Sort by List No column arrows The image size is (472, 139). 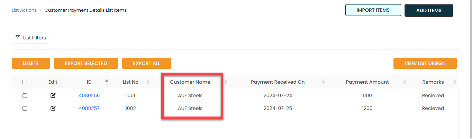[x=148, y=82]
